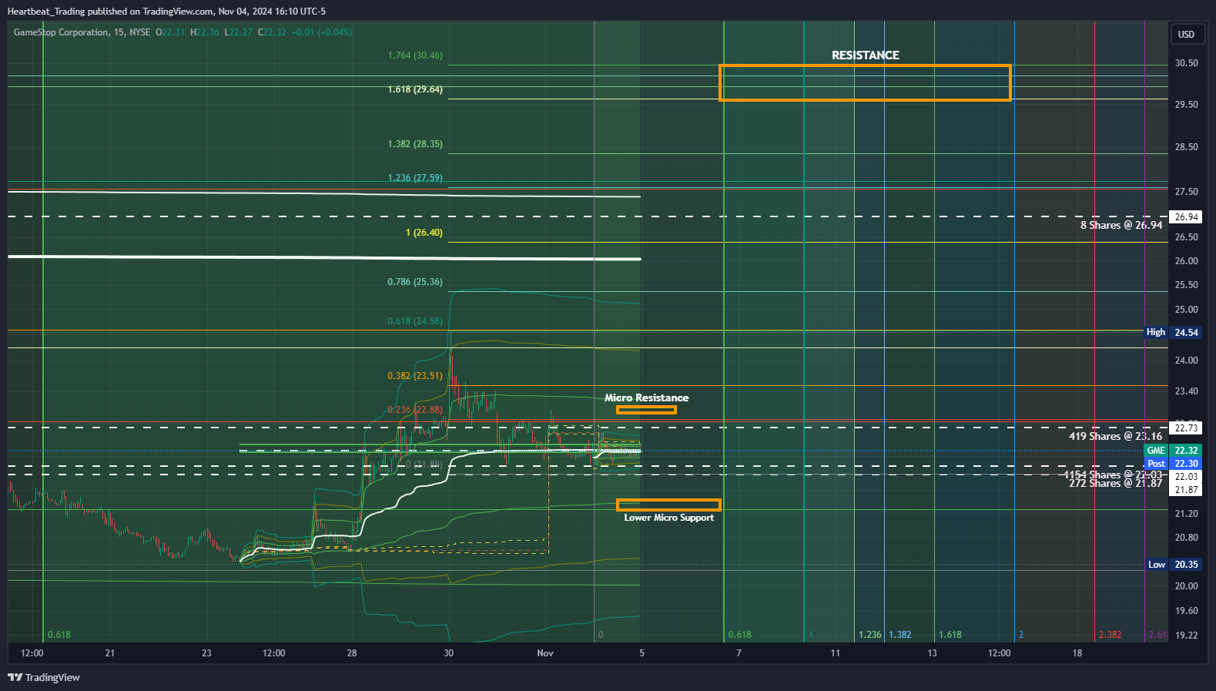Click the 28 date on time axis
This screenshot has width=1216, height=691.
click(x=352, y=653)
